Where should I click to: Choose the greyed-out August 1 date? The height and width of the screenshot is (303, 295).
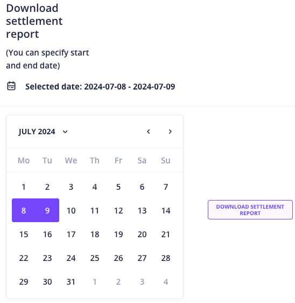tap(95, 282)
